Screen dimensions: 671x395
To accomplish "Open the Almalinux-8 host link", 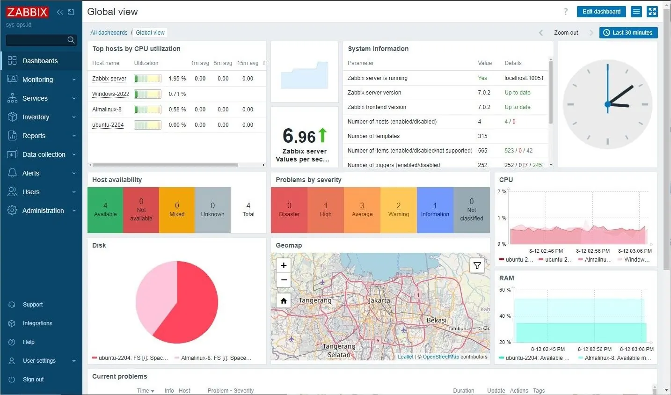I will click(107, 110).
